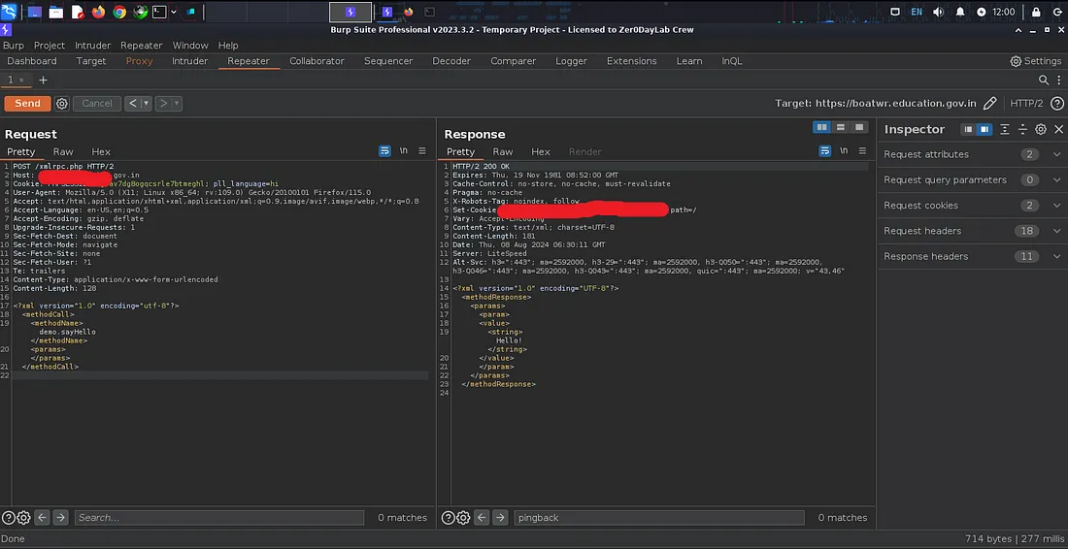The height and width of the screenshot is (549, 1068).
Task: Search Repeater tabs with magnifier icon
Action: [1044, 81]
